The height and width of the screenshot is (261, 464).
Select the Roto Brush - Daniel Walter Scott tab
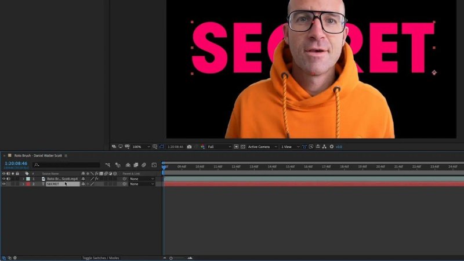[38, 155]
